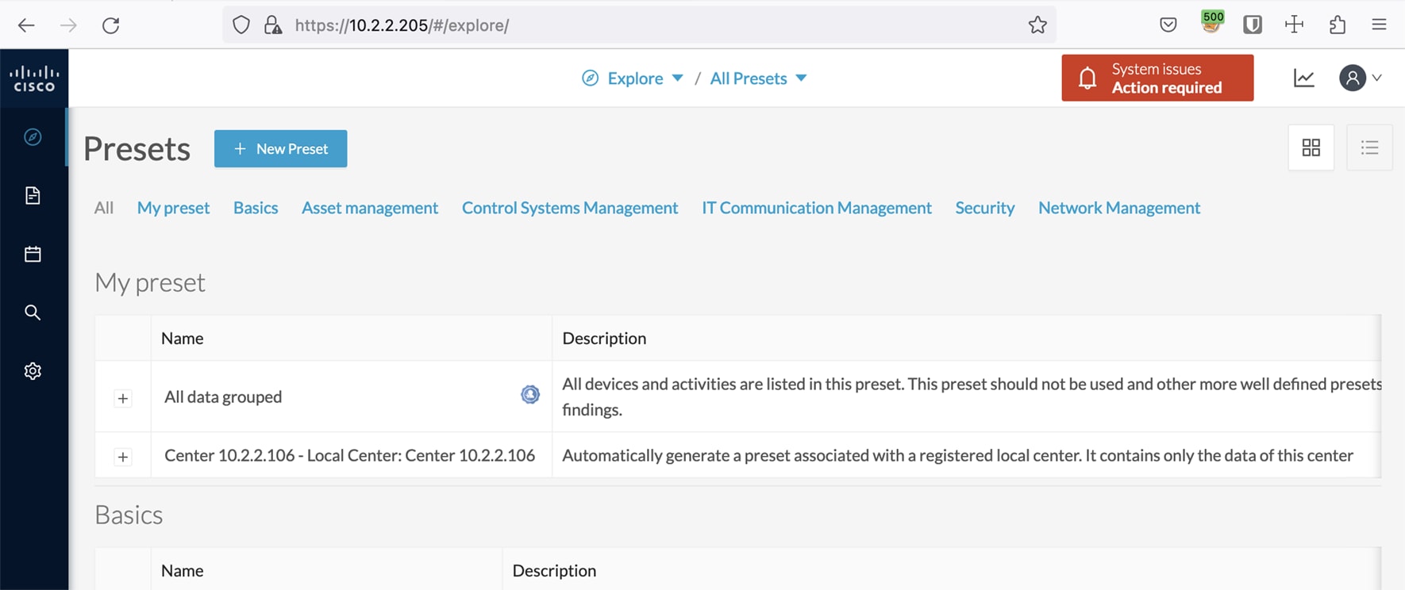Click the Cisco logo

(34, 79)
